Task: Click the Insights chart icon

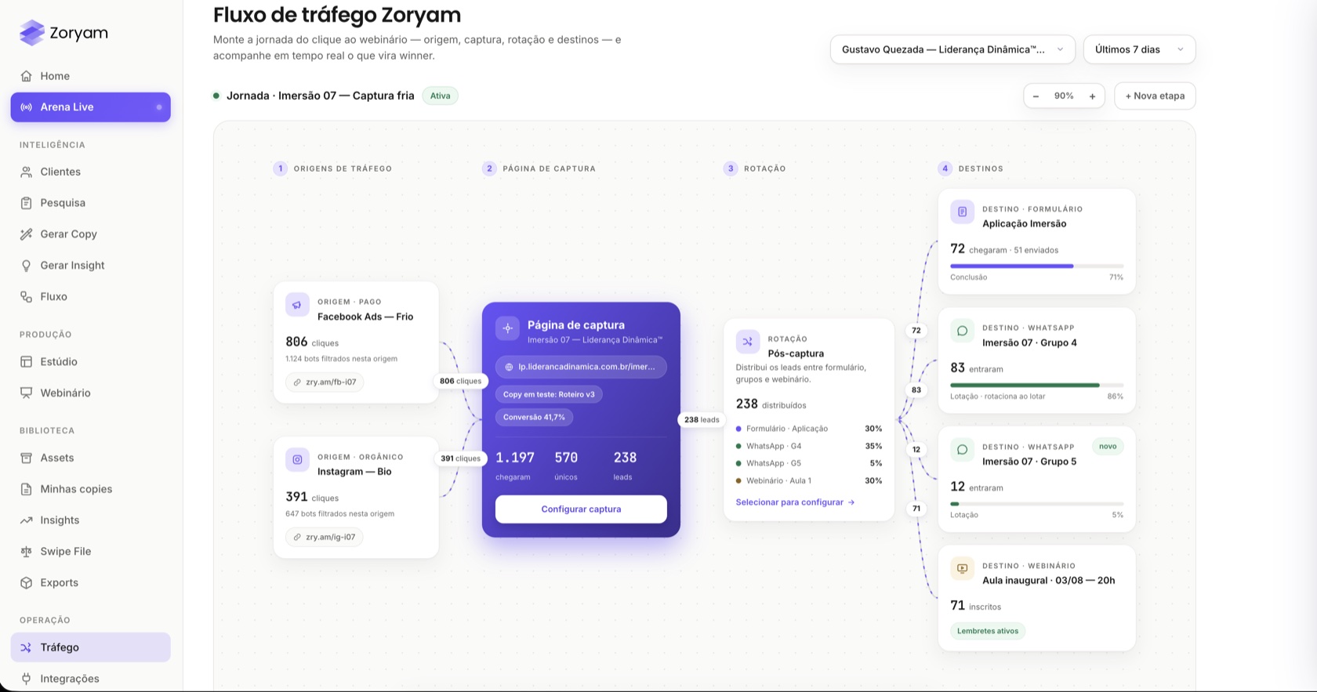Action: 27,520
